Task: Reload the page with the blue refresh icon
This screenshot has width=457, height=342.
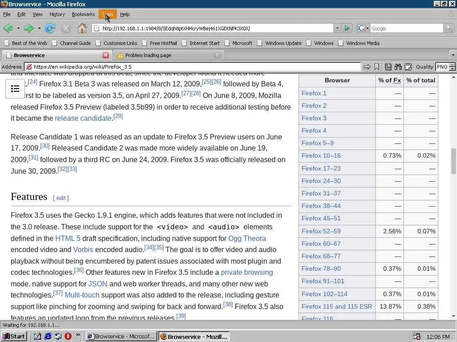Action: [50, 28]
